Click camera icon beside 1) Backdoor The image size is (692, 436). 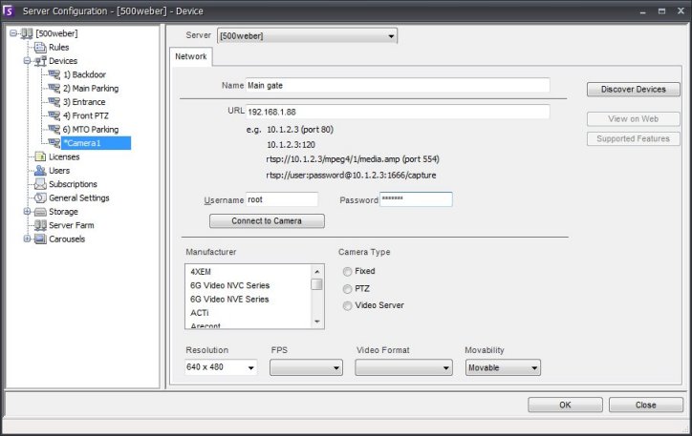pyautogui.click(x=54, y=74)
